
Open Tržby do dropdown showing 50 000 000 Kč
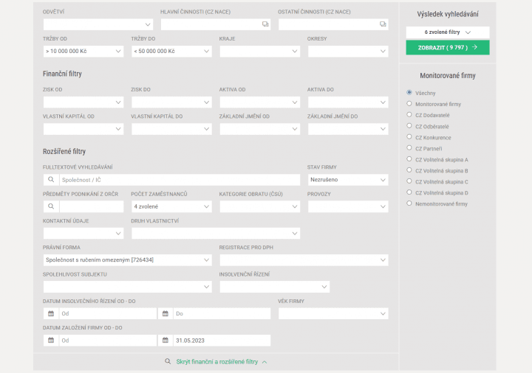171,51
